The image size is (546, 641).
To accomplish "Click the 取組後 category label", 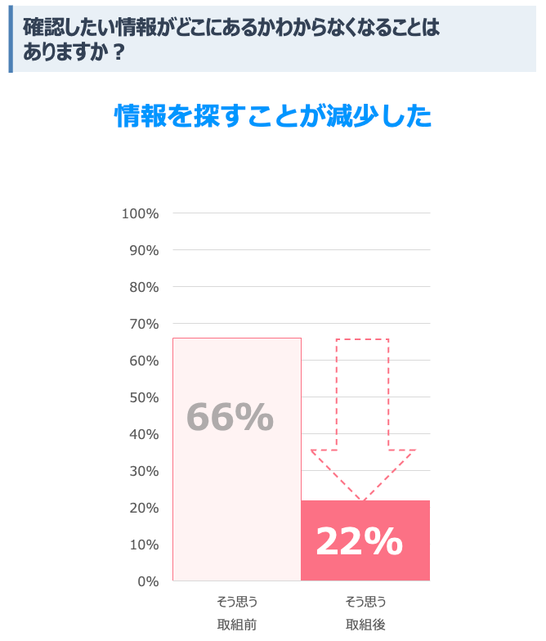I will tap(365, 625).
